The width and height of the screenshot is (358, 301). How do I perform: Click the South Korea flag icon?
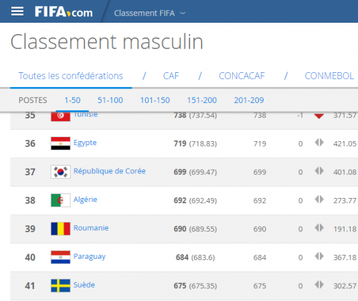[60, 172]
